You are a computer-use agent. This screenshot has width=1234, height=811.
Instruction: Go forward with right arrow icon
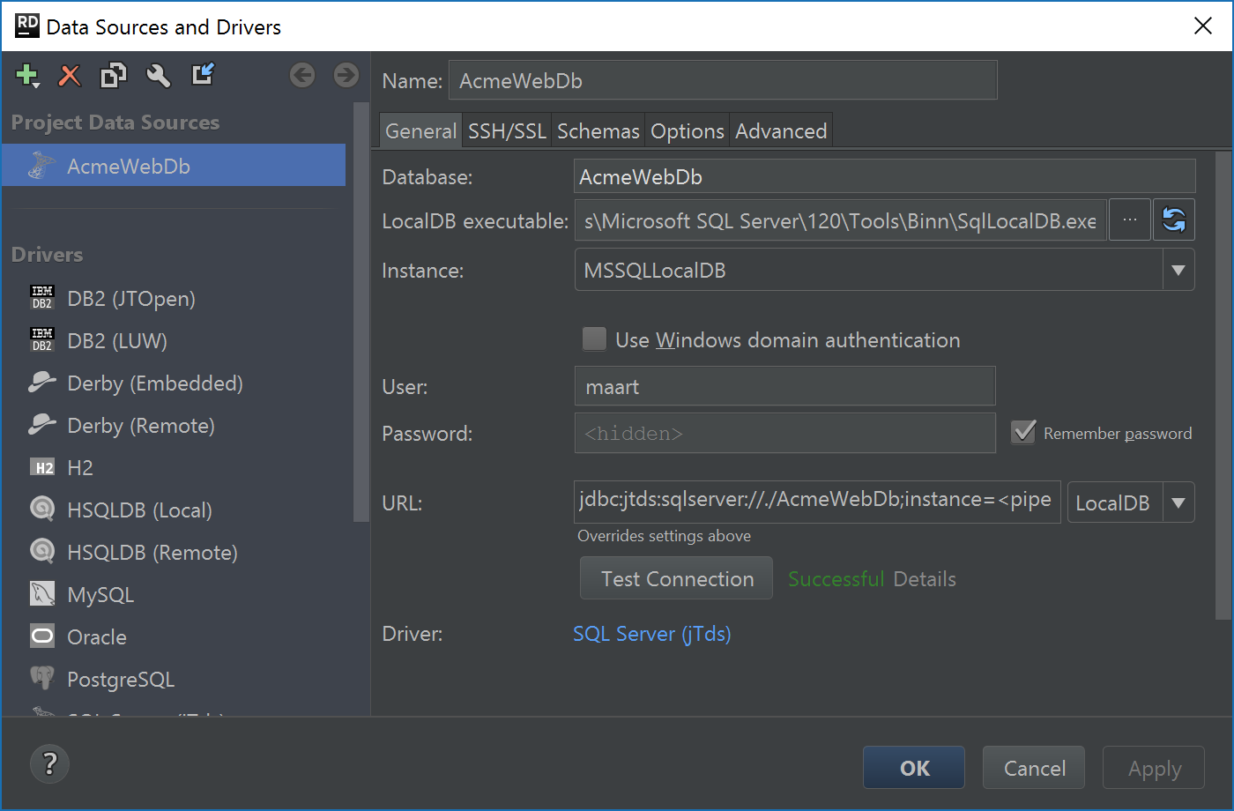tap(346, 76)
